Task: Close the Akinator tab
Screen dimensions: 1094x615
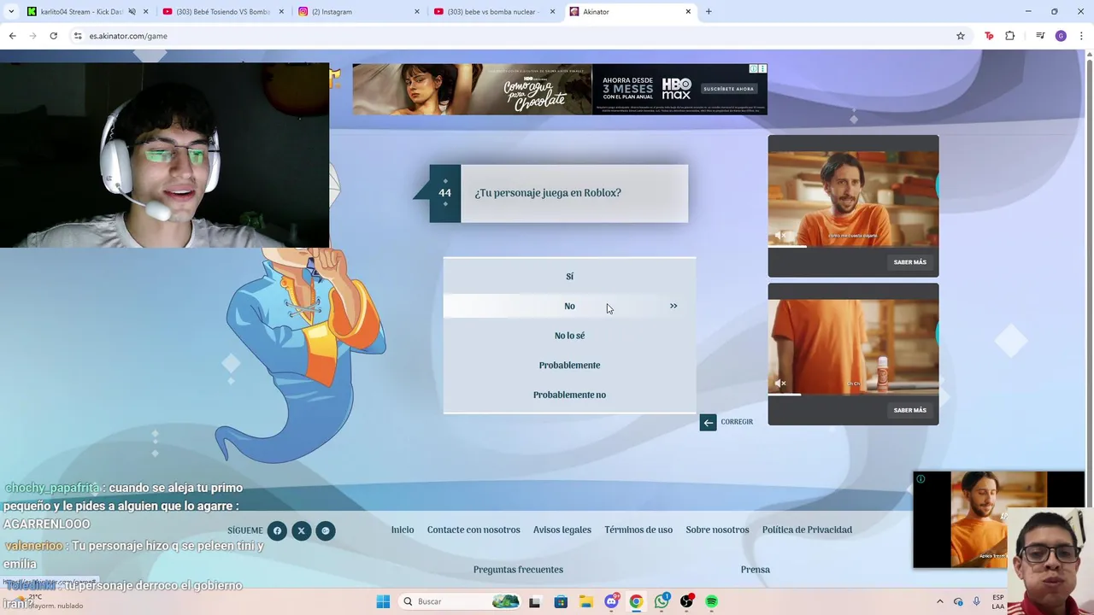Action: (x=688, y=12)
